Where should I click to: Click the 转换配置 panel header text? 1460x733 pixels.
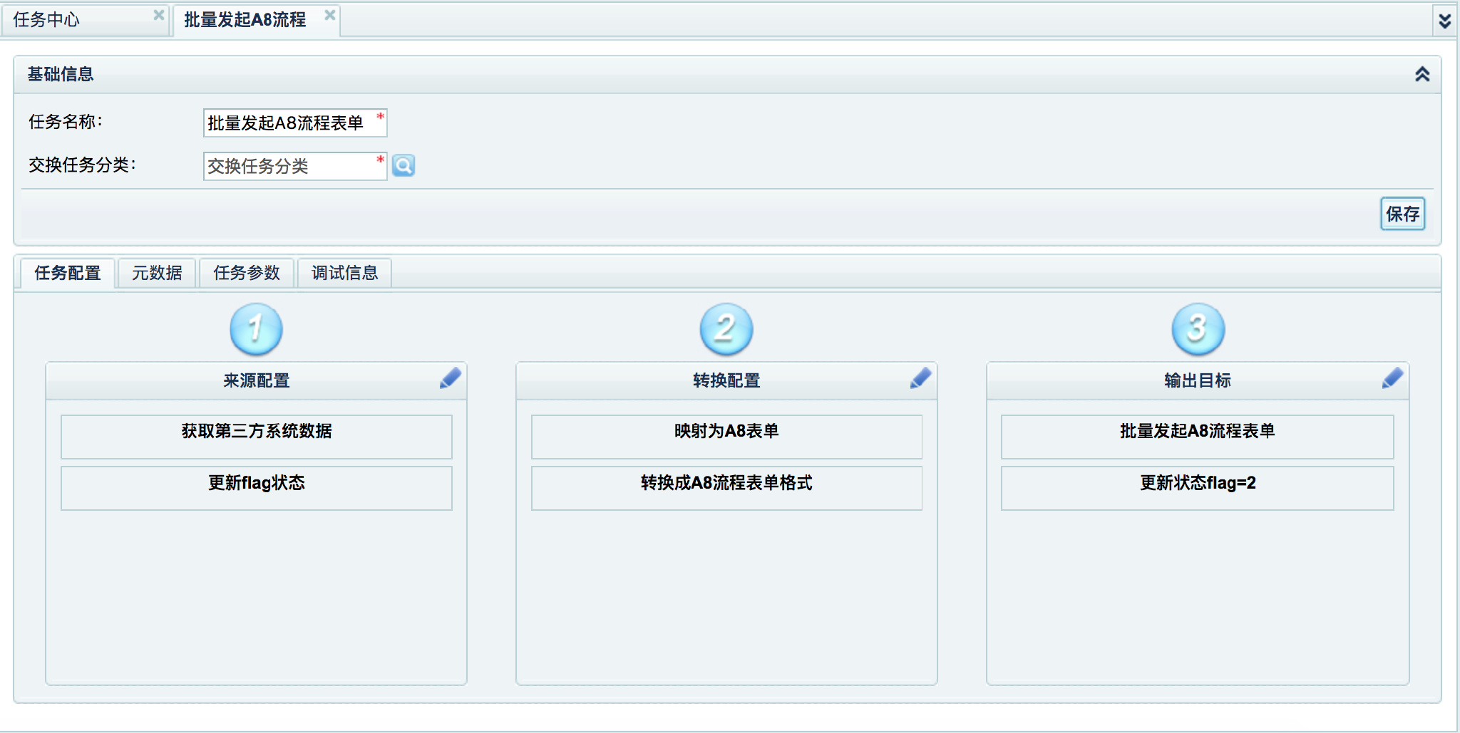(x=726, y=380)
